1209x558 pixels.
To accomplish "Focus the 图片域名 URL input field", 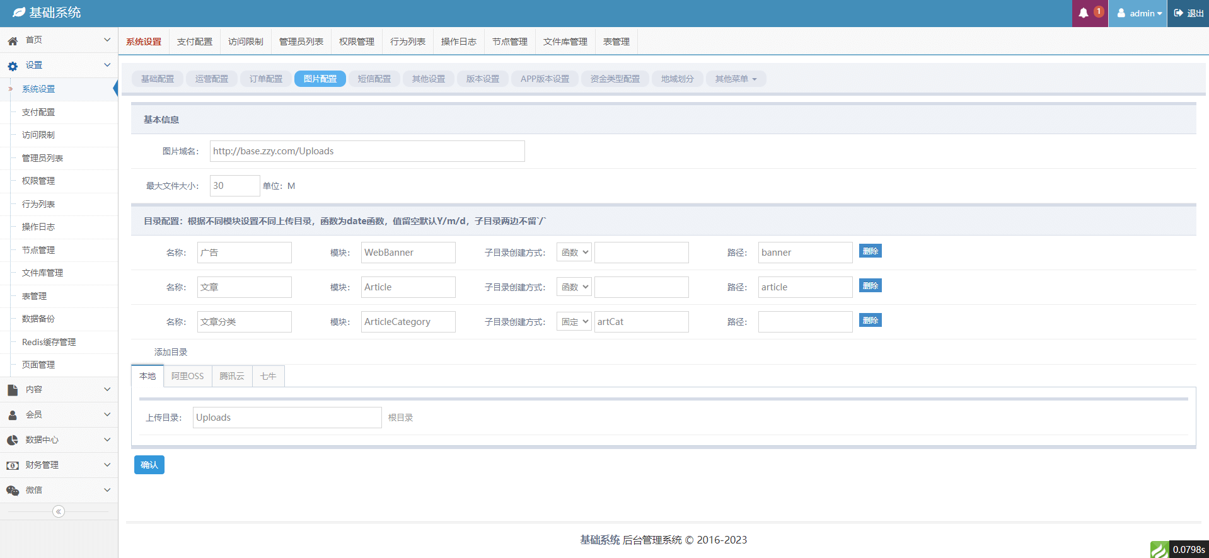I will coord(367,151).
